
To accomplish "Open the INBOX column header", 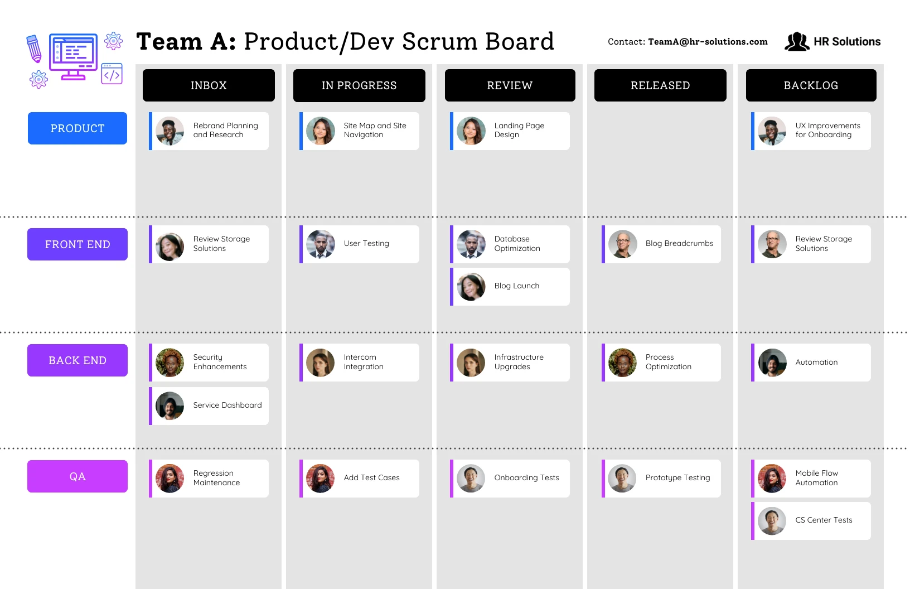I will pyautogui.click(x=209, y=85).
